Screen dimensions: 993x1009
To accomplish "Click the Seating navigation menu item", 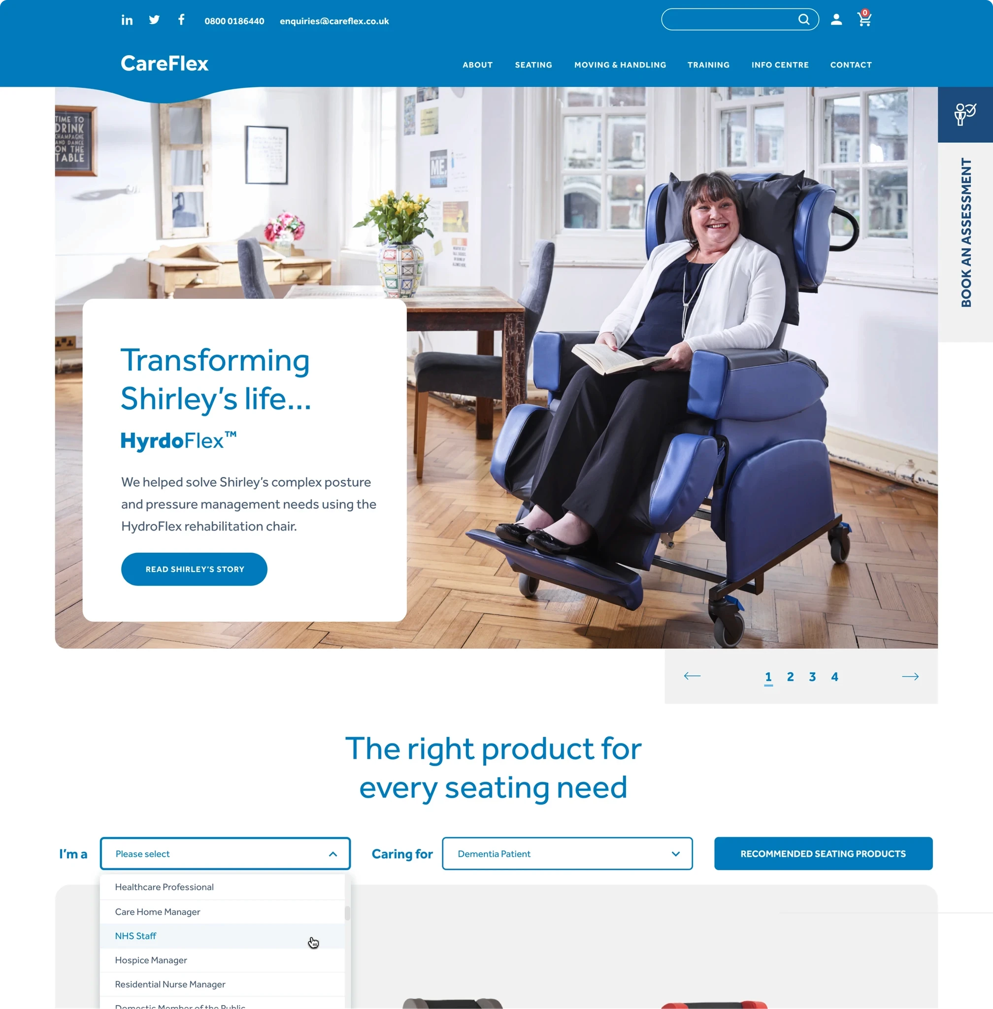I will 533,65.
